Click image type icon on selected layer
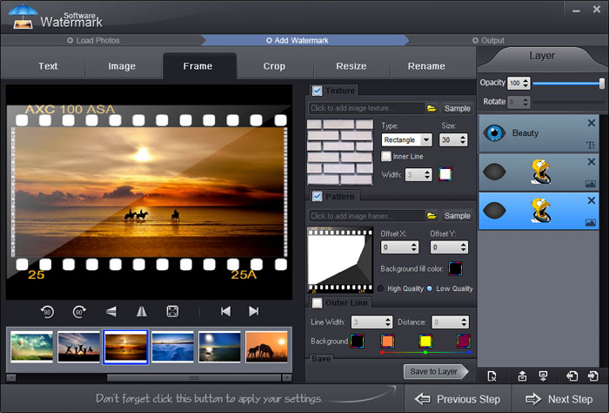609x413 pixels. [x=591, y=222]
